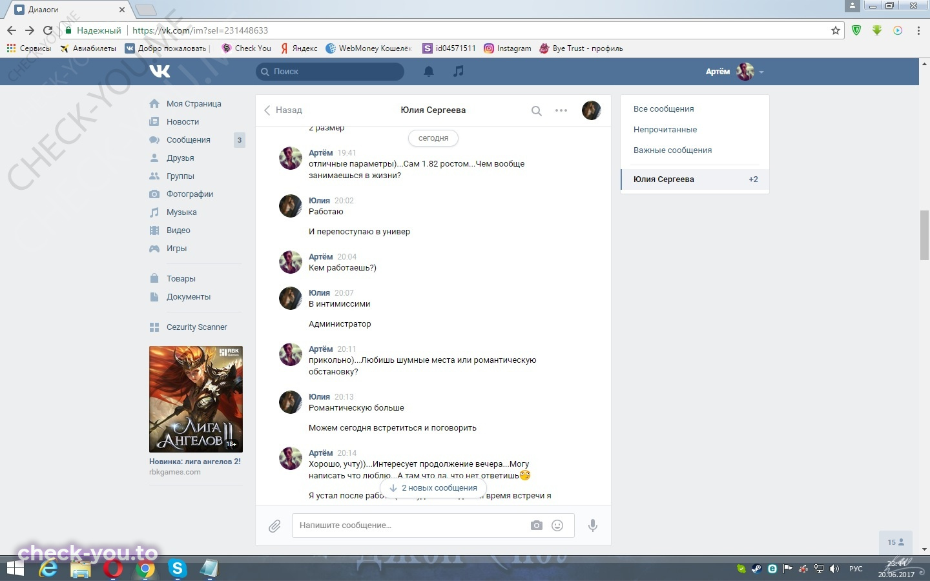Open Chrome's three-dot menu
Viewport: 930px width, 581px height.
(x=918, y=30)
